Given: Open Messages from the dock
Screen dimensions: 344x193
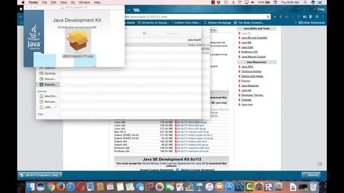Looking at the screenshot, I should pos(140,187).
